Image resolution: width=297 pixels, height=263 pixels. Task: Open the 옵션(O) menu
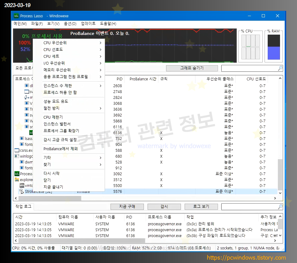70,24
